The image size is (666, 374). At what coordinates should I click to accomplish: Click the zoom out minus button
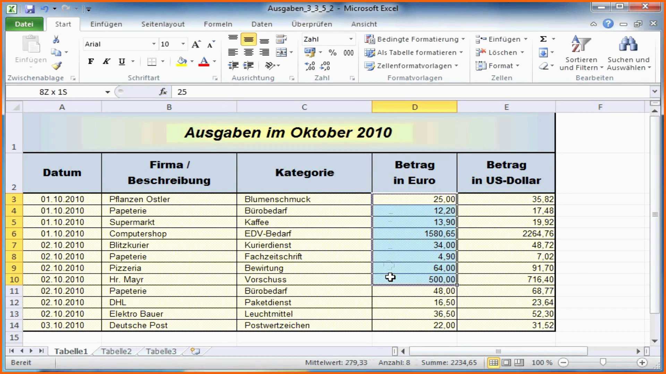tap(563, 363)
